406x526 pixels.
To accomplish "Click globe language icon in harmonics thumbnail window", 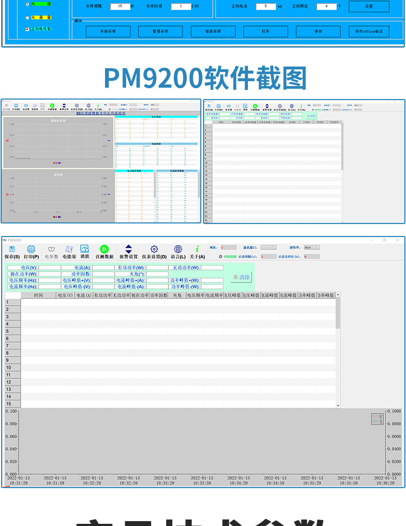I will tap(89, 106).
